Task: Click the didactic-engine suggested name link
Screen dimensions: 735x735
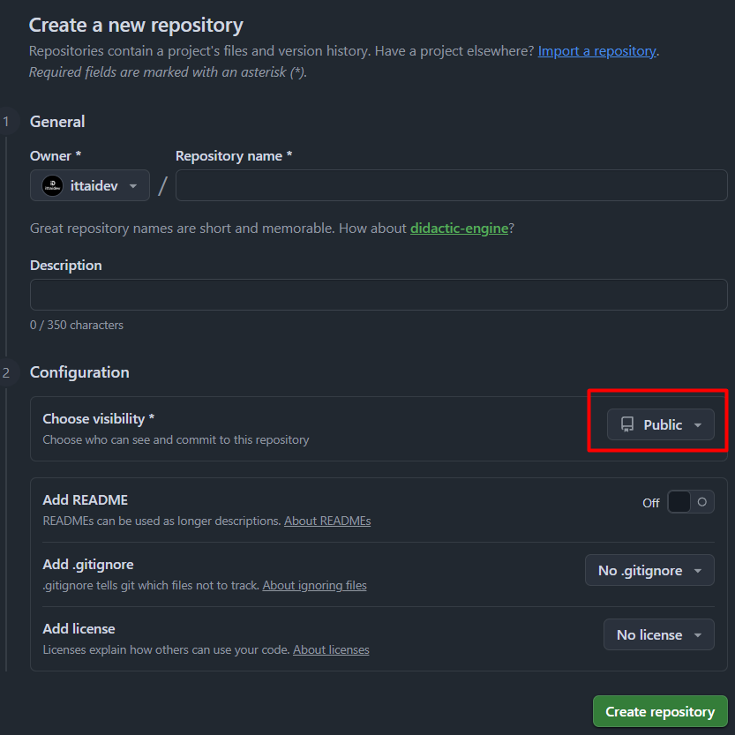Action: [x=459, y=228]
